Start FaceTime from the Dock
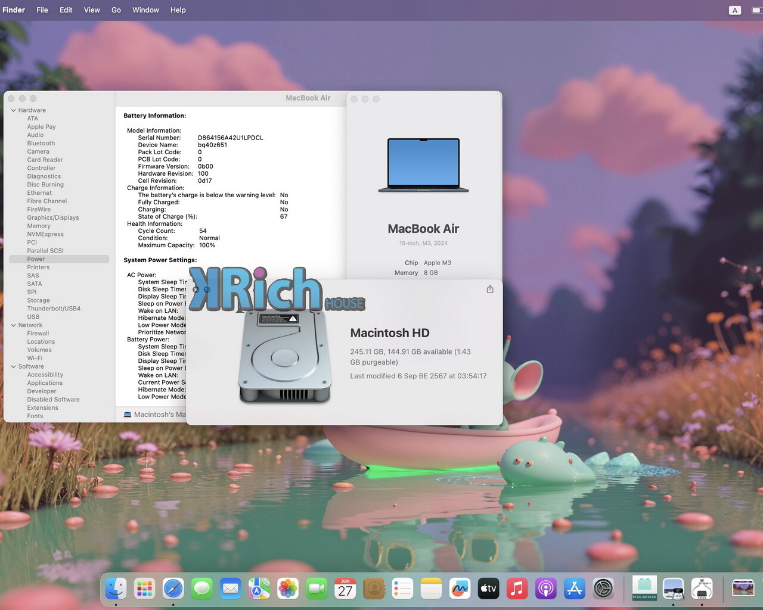The image size is (763, 610). click(317, 589)
